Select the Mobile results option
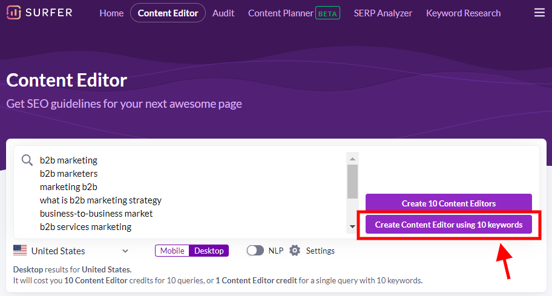Screen dimensions: 552x296 pyautogui.click(x=172, y=251)
